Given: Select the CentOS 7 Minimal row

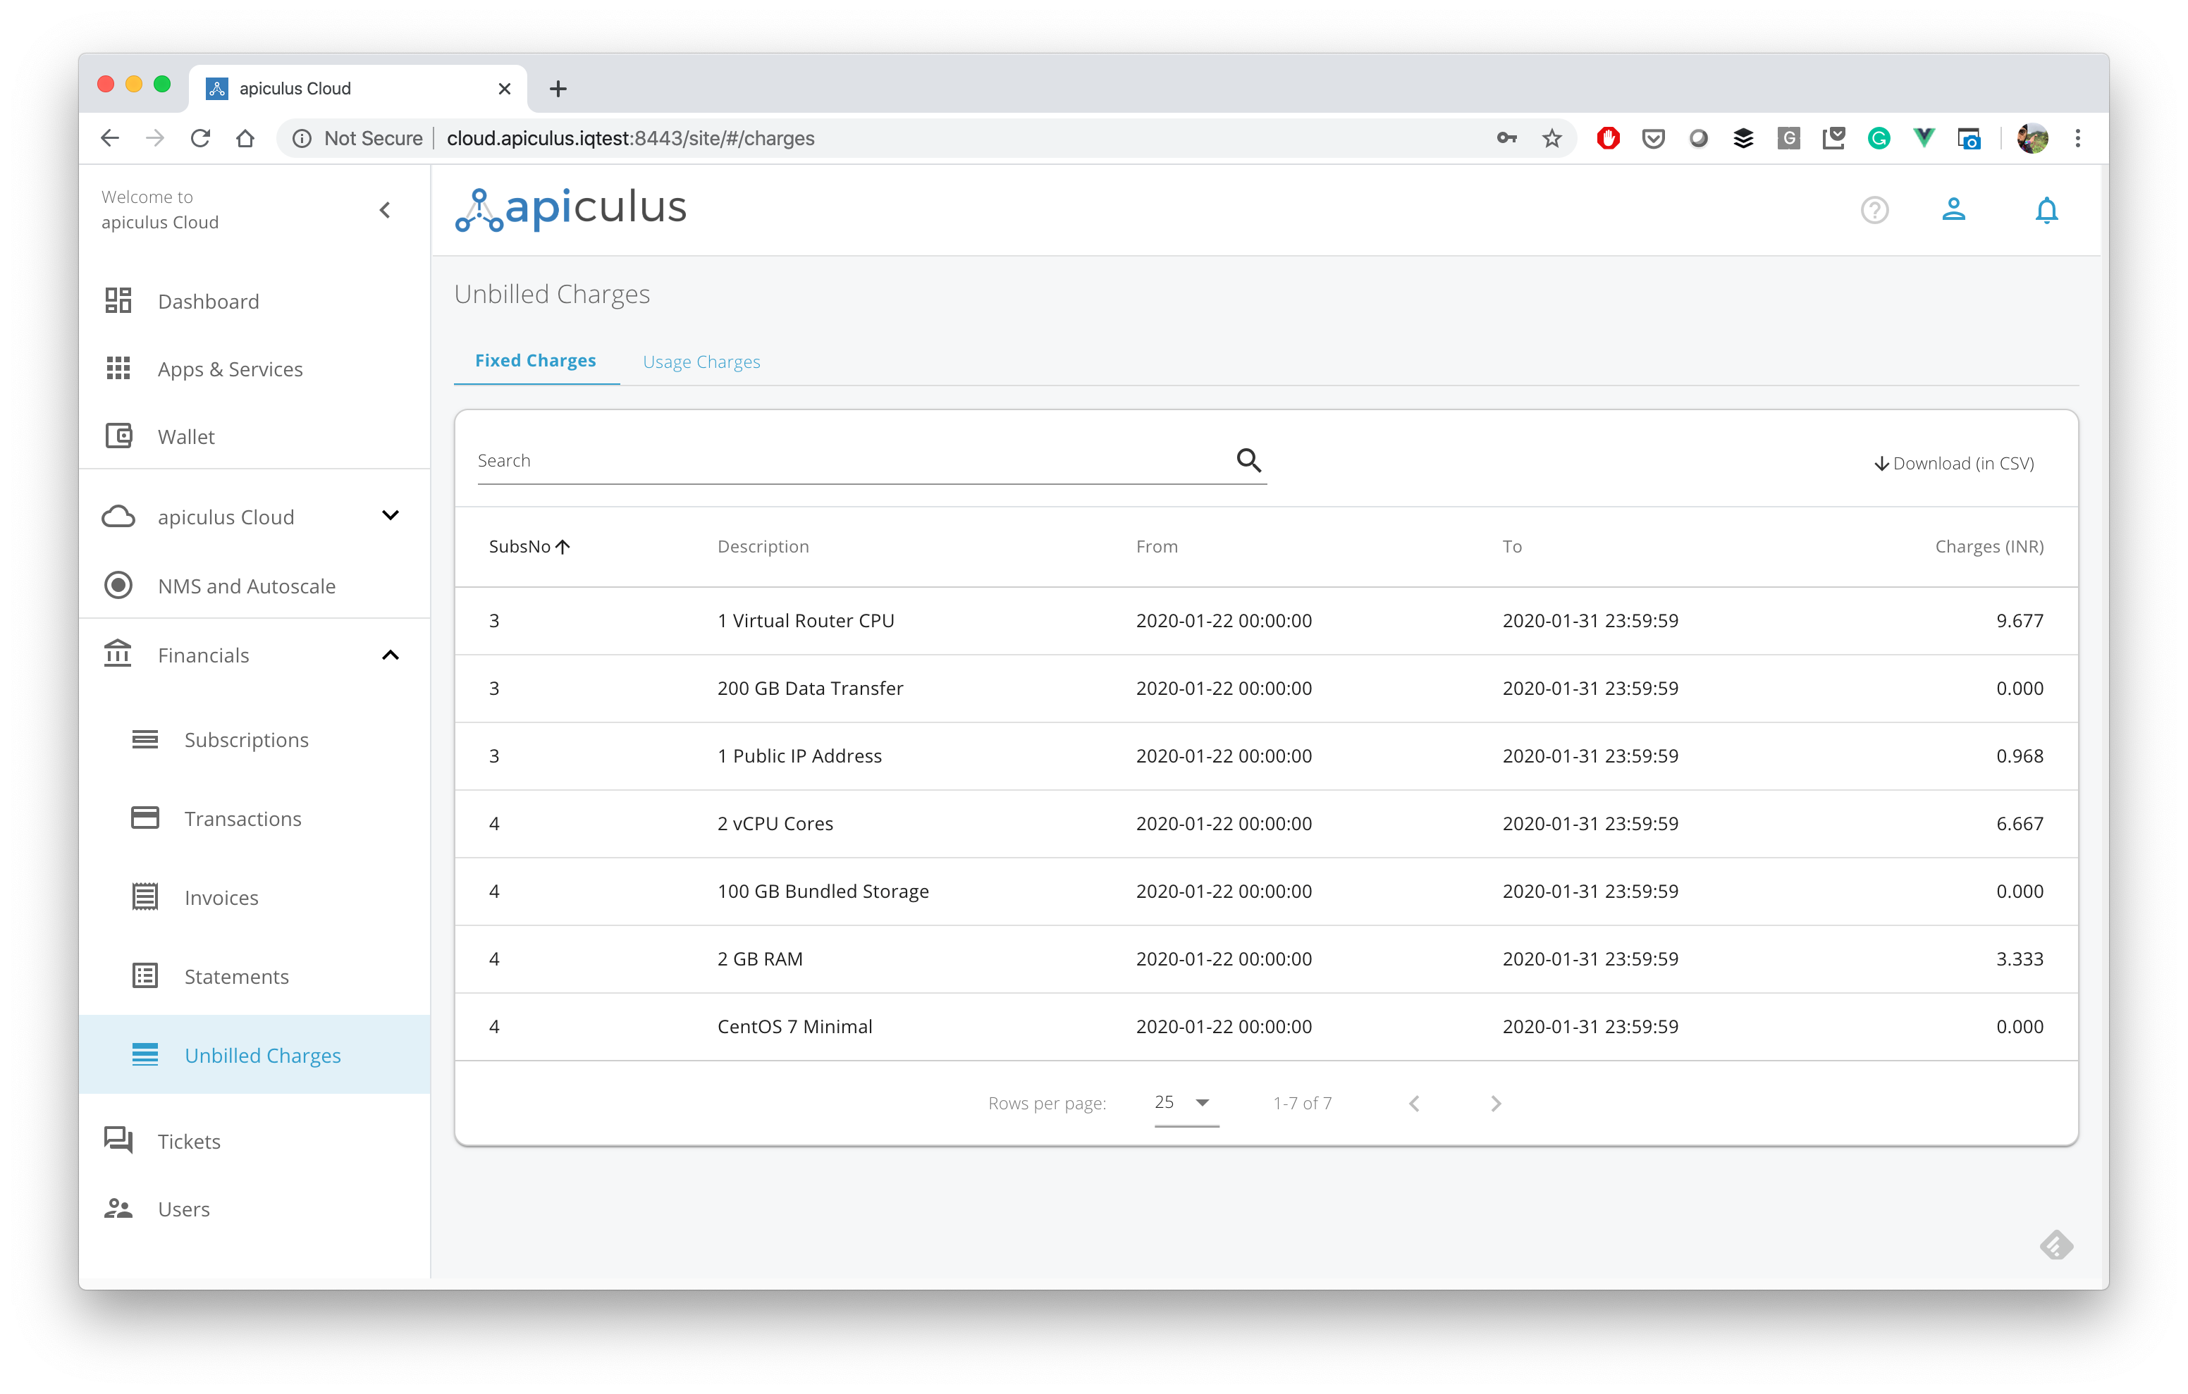Looking at the screenshot, I should click(1266, 1026).
